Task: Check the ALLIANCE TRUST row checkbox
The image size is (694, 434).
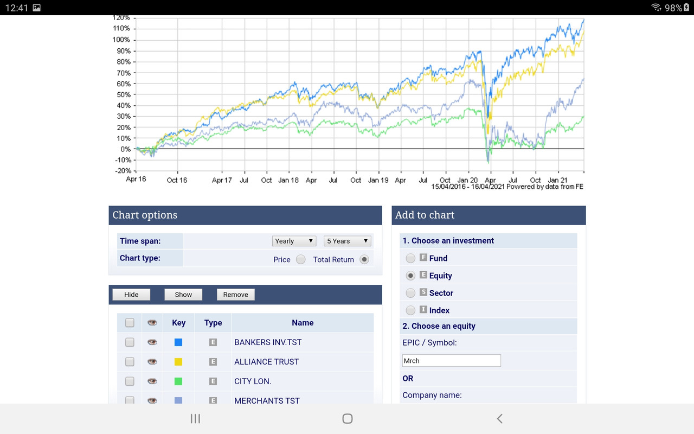Action: [130, 362]
